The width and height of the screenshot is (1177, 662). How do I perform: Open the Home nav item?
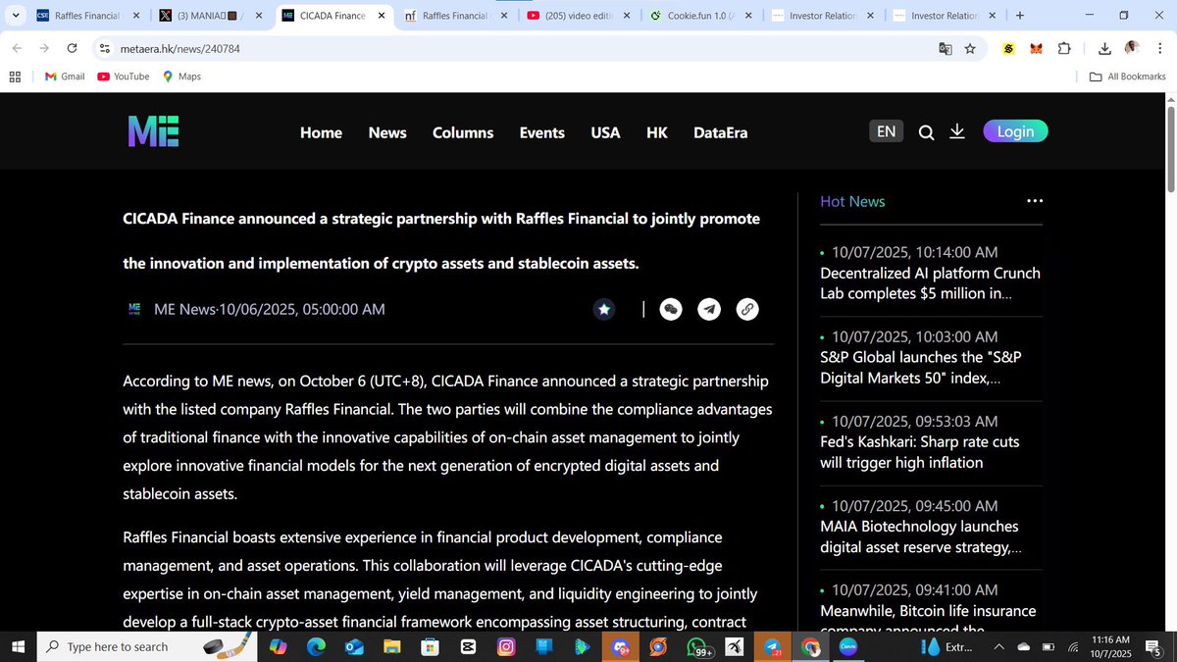click(x=321, y=132)
